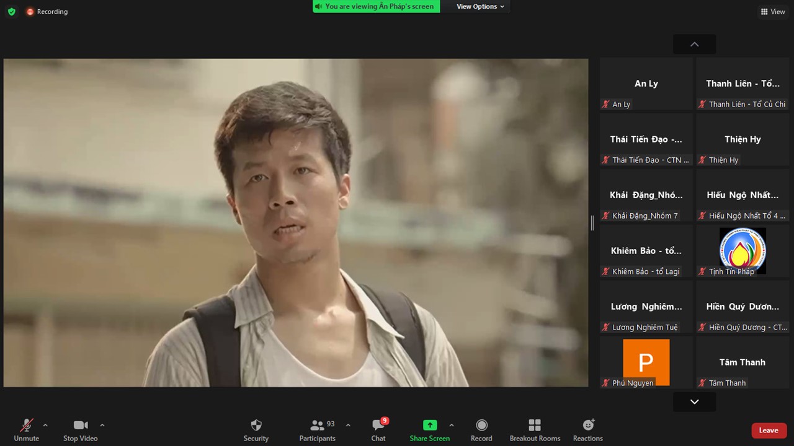Image resolution: width=794 pixels, height=446 pixels.
Task: Click the muted mic icon beside Thiện Hy
Action: [702, 160]
